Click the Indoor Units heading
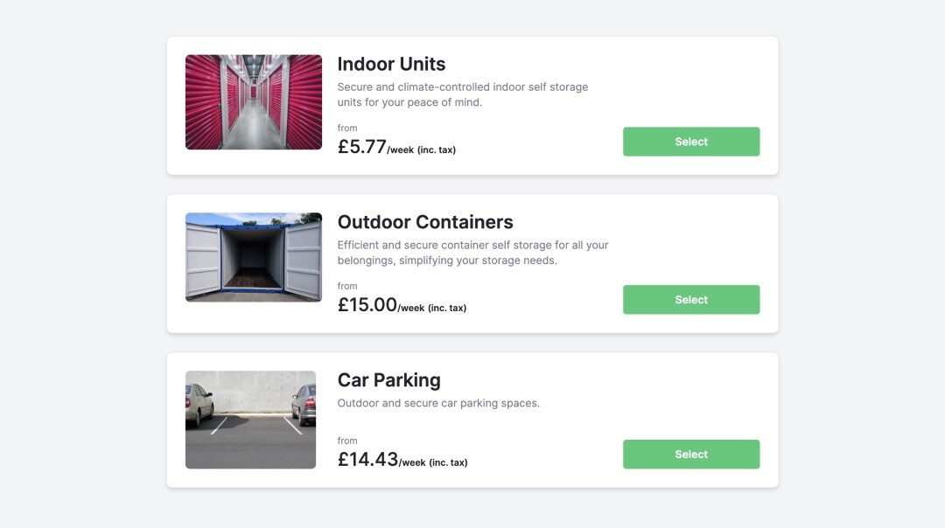Viewport: 945px width, 528px height. tap(391, 64)
